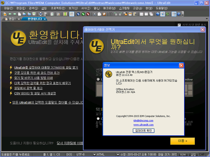
Task: Click the find previous binoculars icon
Action: point(115,14)
